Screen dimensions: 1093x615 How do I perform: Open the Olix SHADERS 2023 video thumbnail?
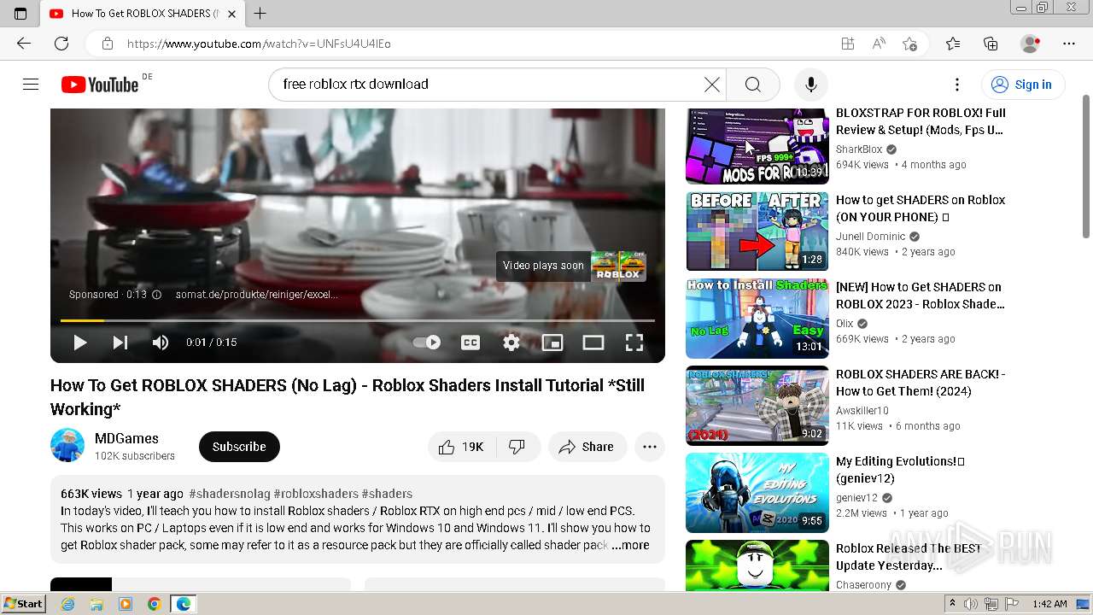coord(757,319)
